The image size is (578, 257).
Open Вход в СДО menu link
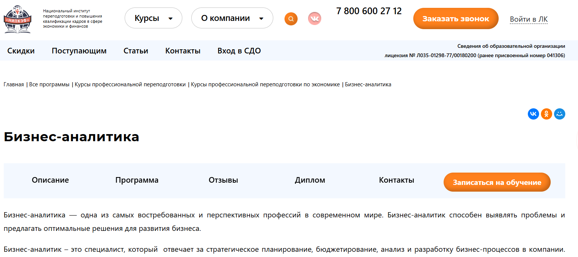[x=239, y=51]
